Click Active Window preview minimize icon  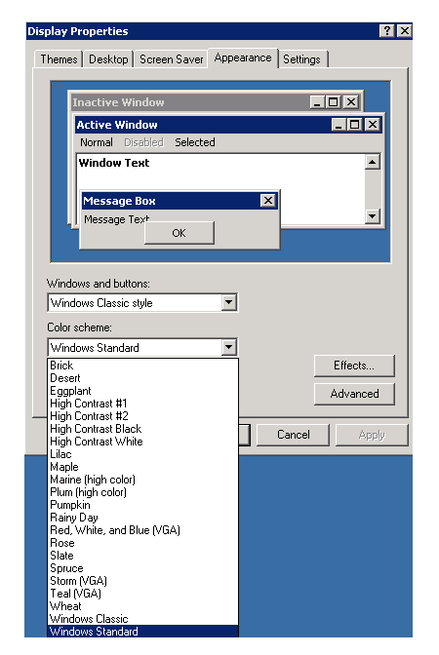click(x=339, y=125)
